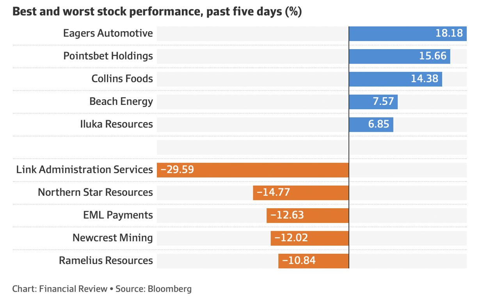
Task: Click the blue Eagers Automotive bar
Action: (407, 34)
